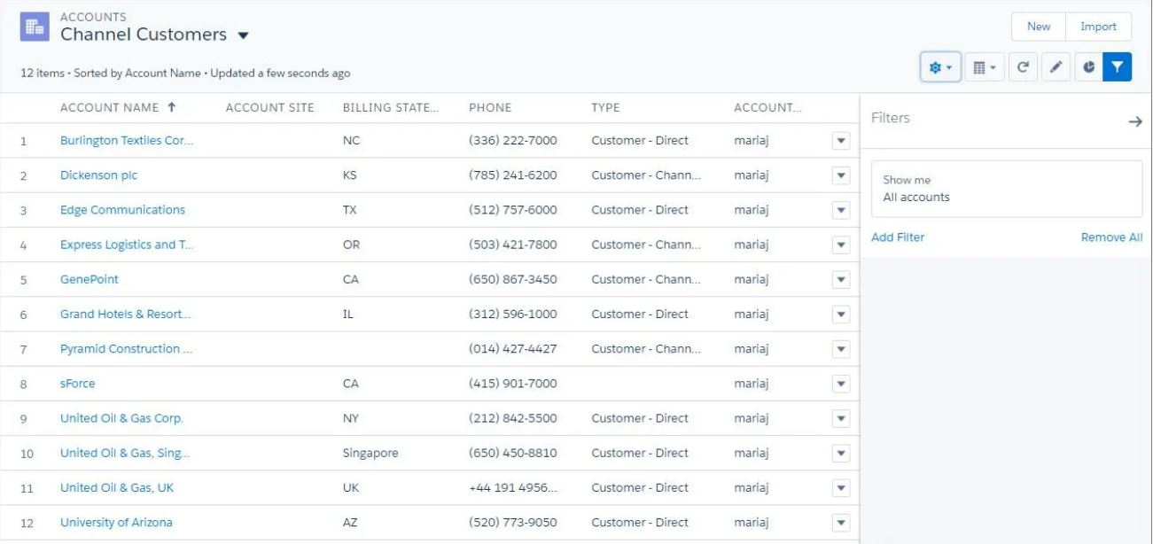Open the Edge Communications account link
This screenshot has height=544, width=1153.
pyautogui.click(x=122, y=210)
